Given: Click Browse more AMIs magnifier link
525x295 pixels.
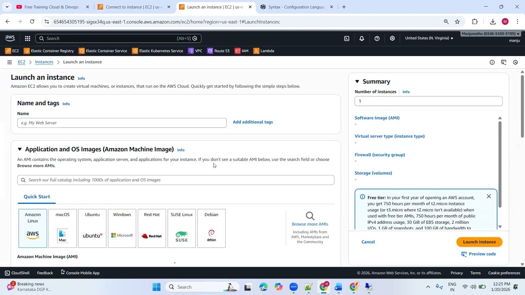Looking at the screenshot, I should tap(310, 219).
